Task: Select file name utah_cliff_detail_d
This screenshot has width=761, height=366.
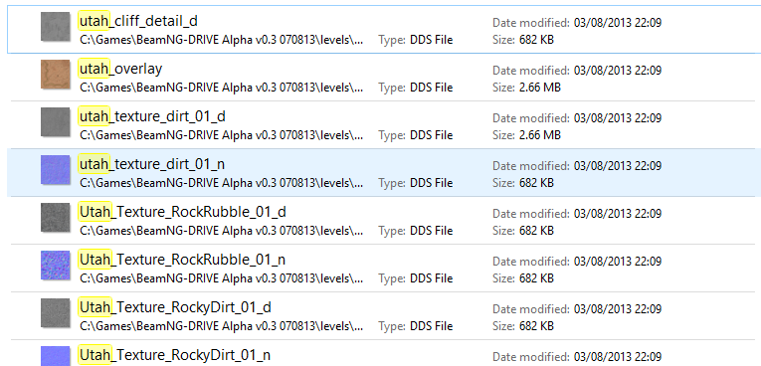Action: [138, 21]
